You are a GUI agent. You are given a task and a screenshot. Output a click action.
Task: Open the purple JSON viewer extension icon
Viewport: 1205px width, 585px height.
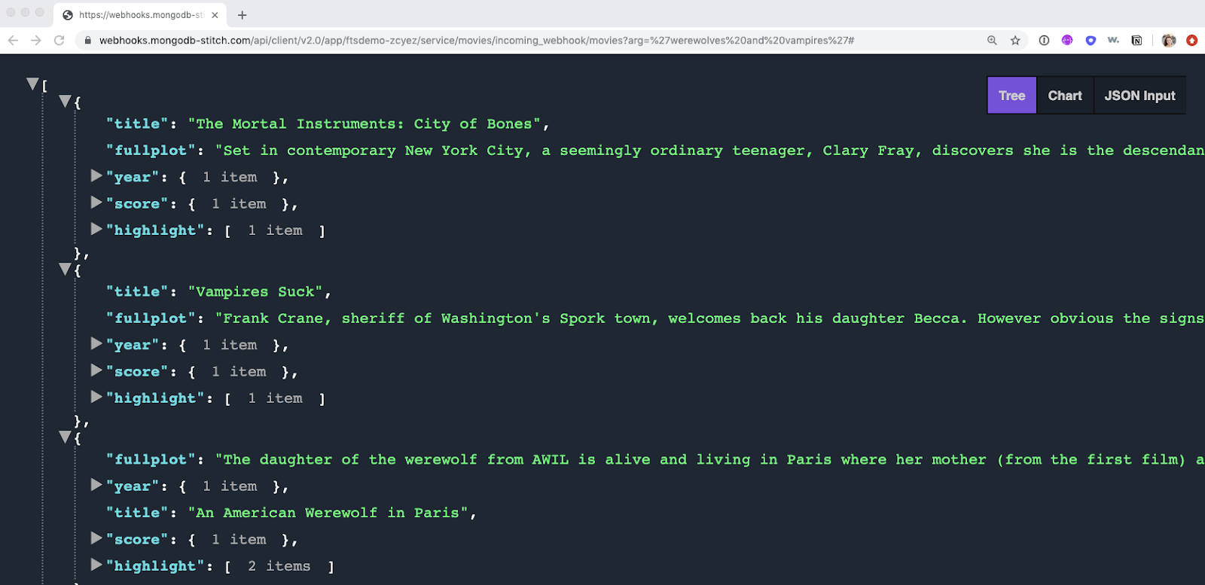[1067, 41]
